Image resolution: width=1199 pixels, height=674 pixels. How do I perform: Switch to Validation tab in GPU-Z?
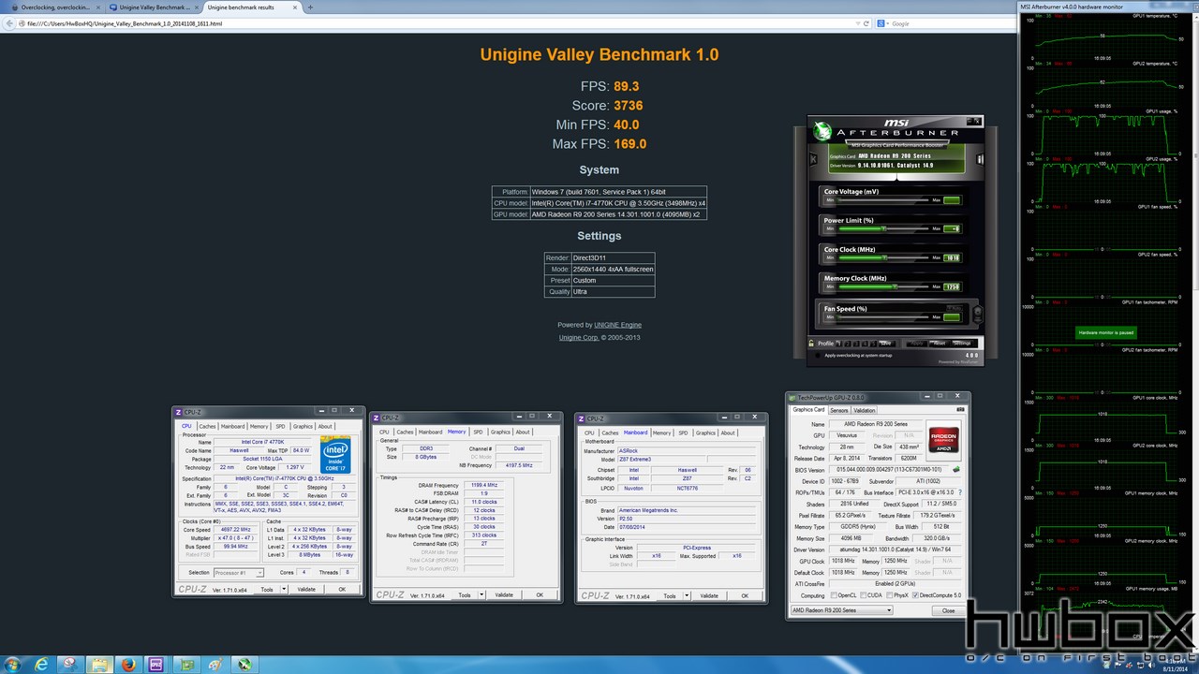coord(865,410)
